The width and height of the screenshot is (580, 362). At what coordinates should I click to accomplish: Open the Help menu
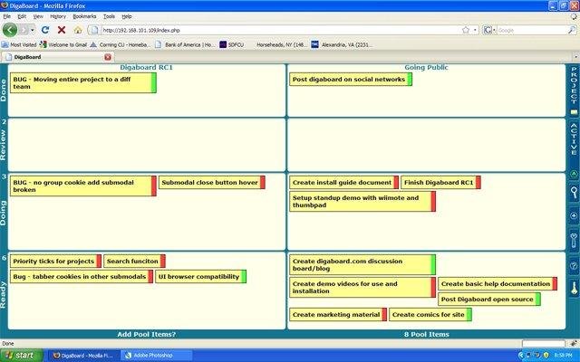[127, 16]
